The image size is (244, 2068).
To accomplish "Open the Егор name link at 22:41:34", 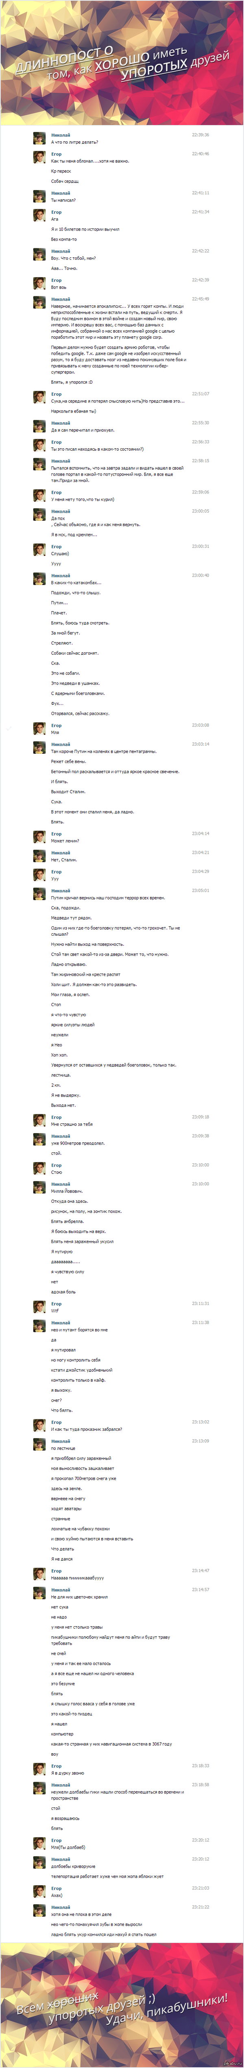I will point(56,212).
